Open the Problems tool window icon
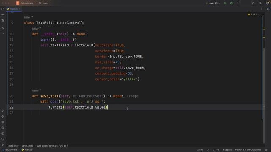The image size is (271, 152). point(3,139)
